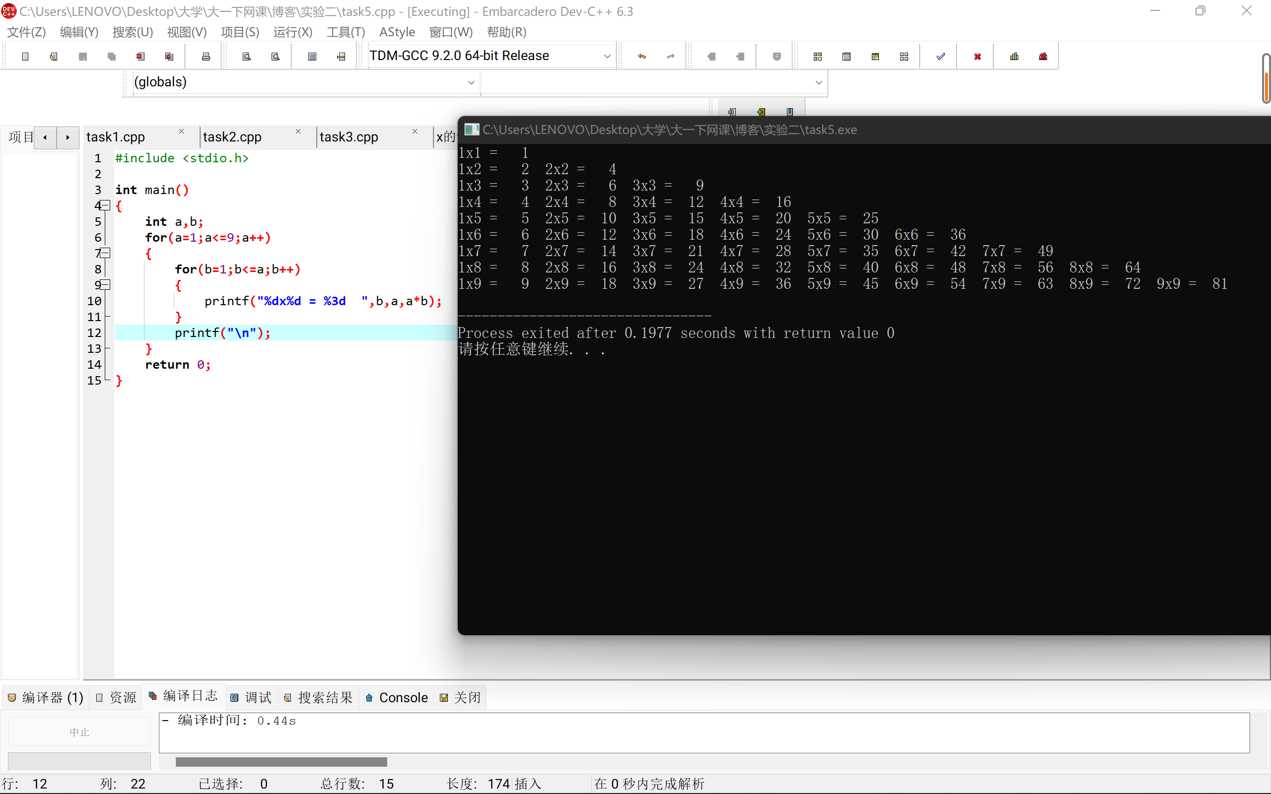Screen dimensions: 1271x794
Task: Expand the (globals) scope dropdown
Action: [x=471, y=82]
